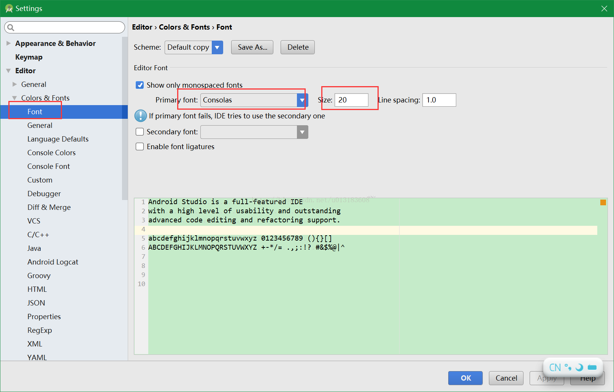The image size is (614, 392).
Task: Enable font ligatures checkbox
Action: click(140, 146)
